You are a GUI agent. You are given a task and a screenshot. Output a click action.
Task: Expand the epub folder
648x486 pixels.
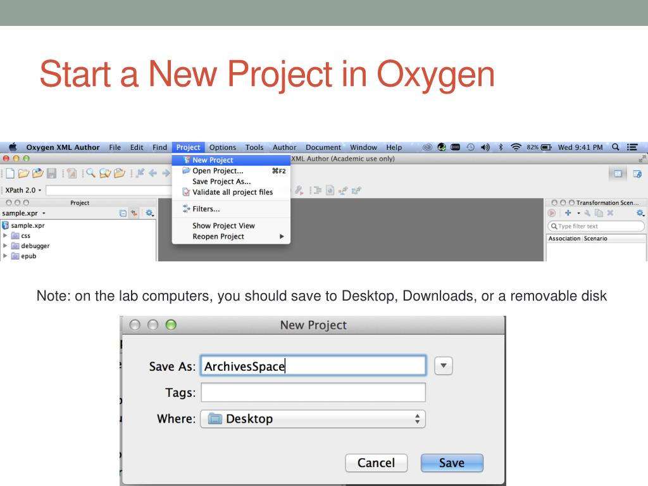coord(5,256)
